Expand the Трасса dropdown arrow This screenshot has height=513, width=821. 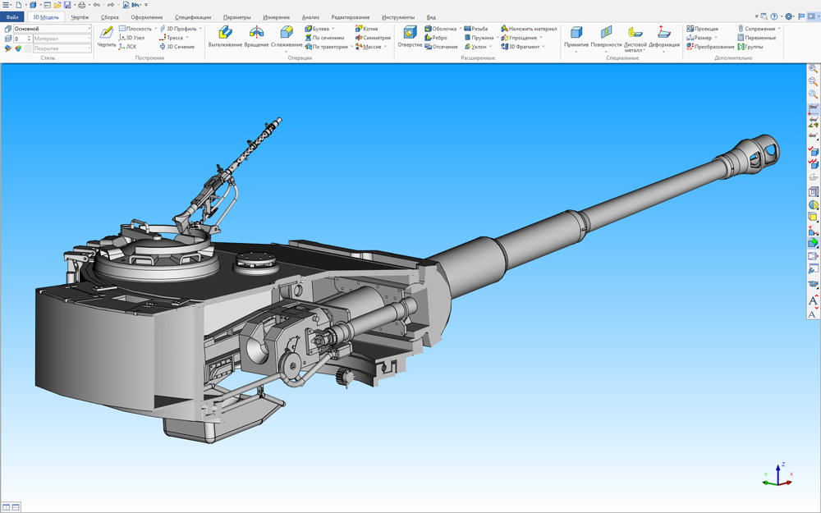pyautogui.click(x=187, y=38)
